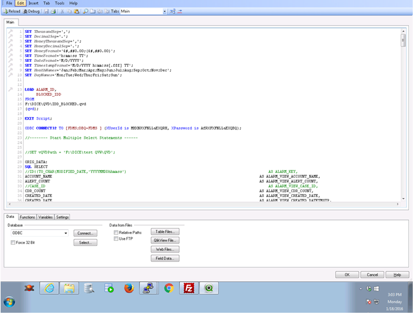Image resolution: width=414 pixels, height=314 pixels.
Task: Open FileZilla from the taskbar
Action: click(189, 288)
